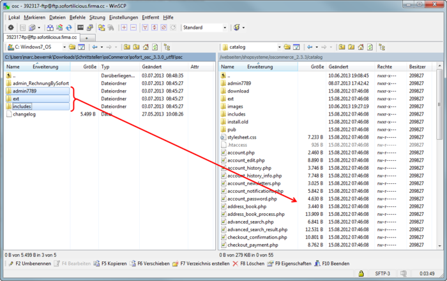Open the Hilfe menu
The image size is (447, 281).
tap(168, 17)
